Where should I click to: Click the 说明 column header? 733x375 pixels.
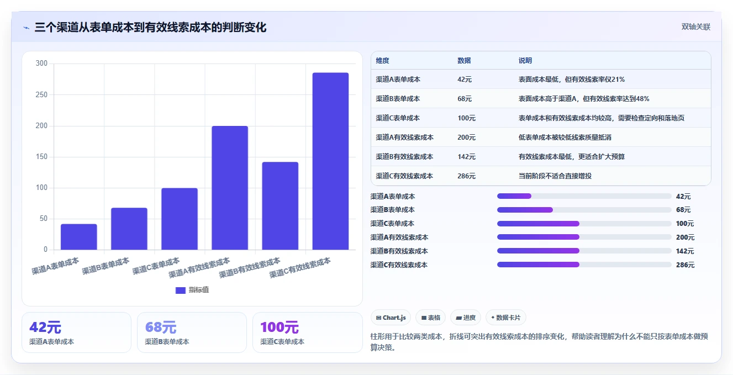[525, 61]
